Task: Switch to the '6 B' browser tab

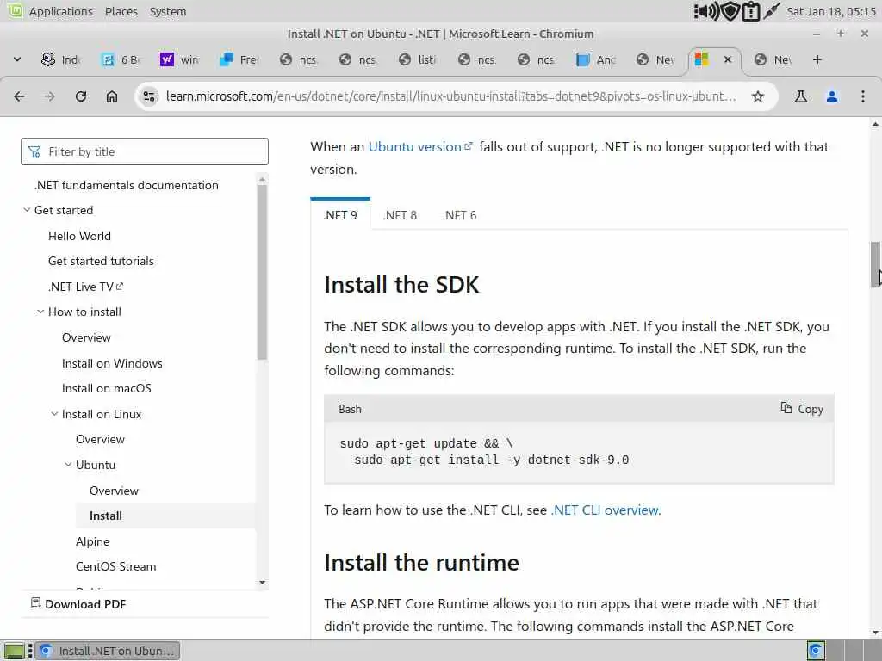Action: 121,59
